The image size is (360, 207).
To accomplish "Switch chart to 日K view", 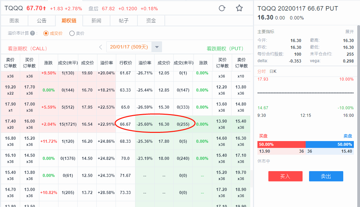I will point(273,71).
